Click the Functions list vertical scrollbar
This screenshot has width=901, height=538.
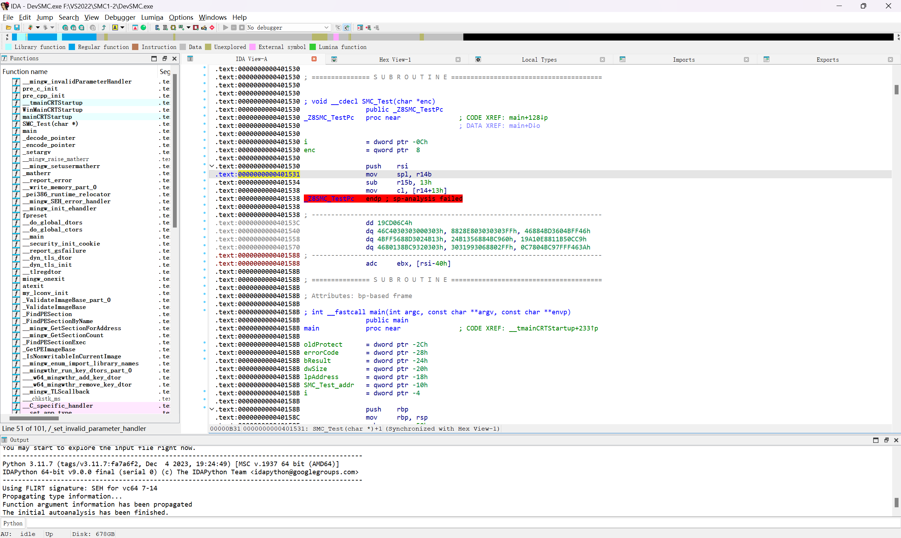[x=175, y=150]
